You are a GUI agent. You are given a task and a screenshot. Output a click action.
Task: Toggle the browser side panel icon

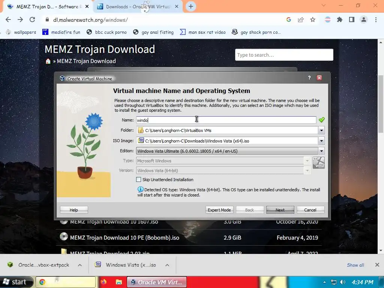pyautogui.click(x=352, y=19)
